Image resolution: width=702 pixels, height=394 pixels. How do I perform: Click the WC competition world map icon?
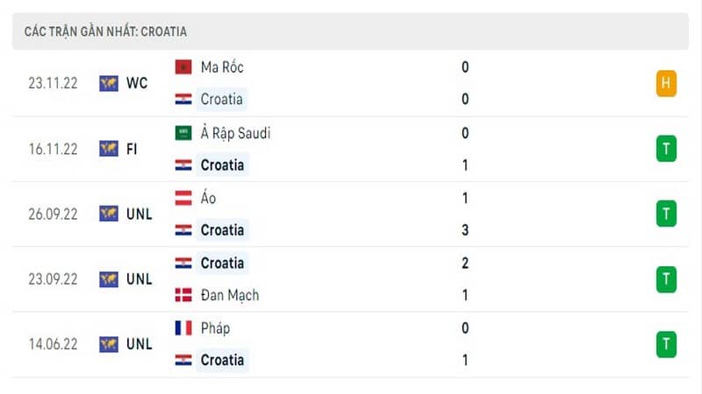[x=109, y=83]
